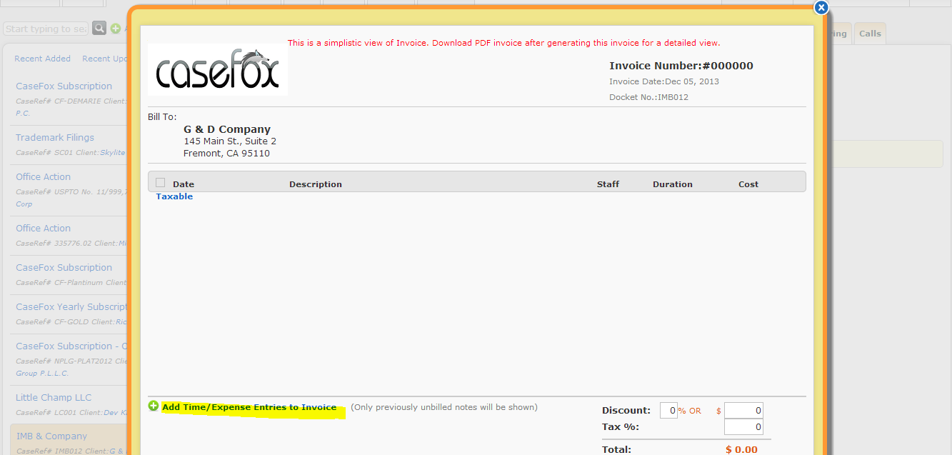Viewport: 952px width, 455px height.
Task: Switch to the Calls tab
Action: pyautogui.click(x=870, y=34)
